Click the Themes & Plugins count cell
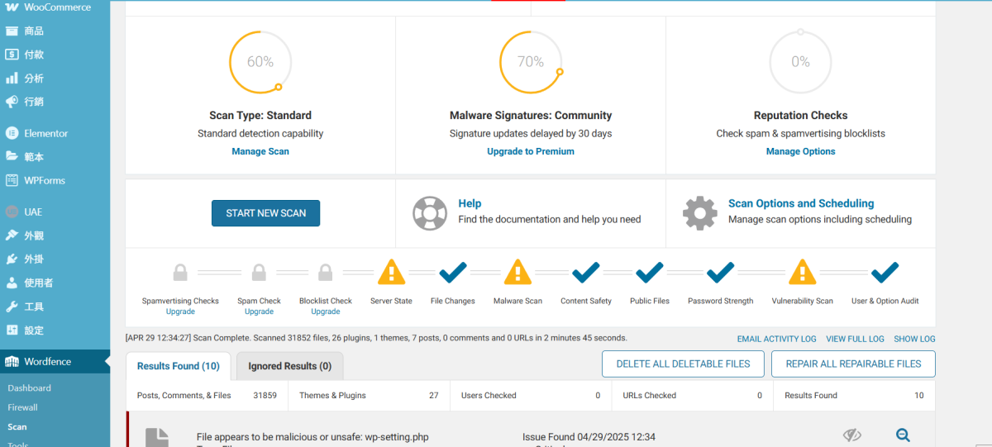The height and width of the screenshot is (447, 992). 369,396
